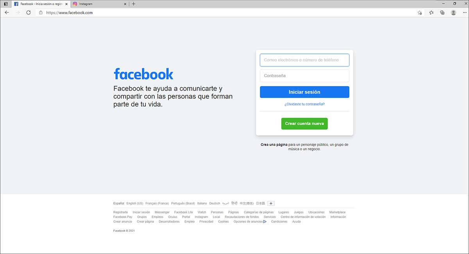Reload the Facebook page
The image size is (469, 254).
click(29, 12)
